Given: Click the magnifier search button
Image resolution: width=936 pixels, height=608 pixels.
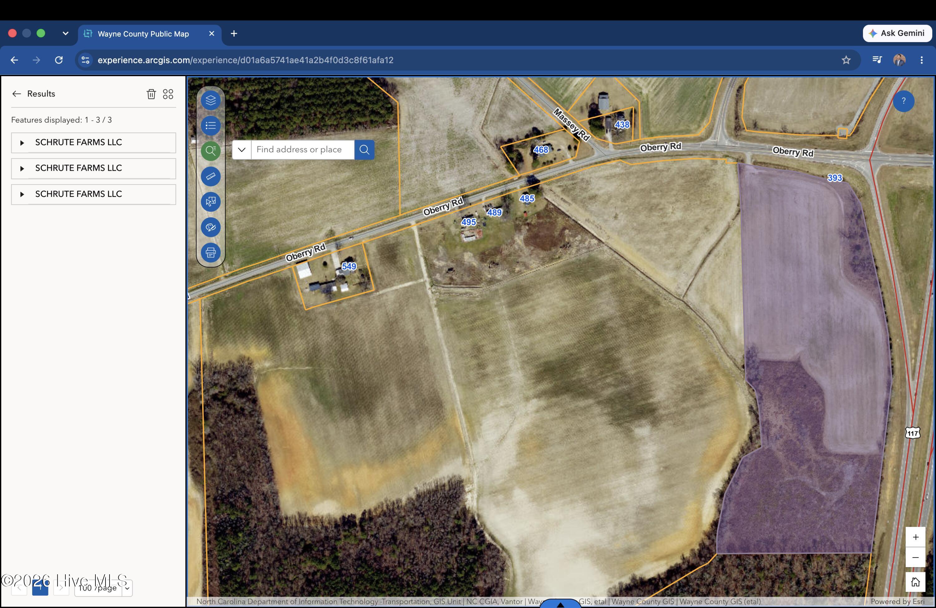Looking at the screenshot, I should coord(364,150).
